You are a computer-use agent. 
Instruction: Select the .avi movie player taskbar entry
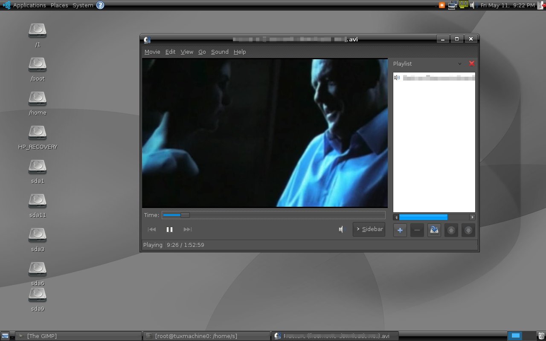tap(335, 336)
